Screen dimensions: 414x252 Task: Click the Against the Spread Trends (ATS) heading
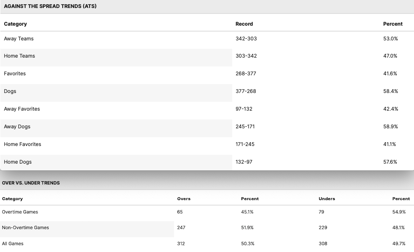50,6
